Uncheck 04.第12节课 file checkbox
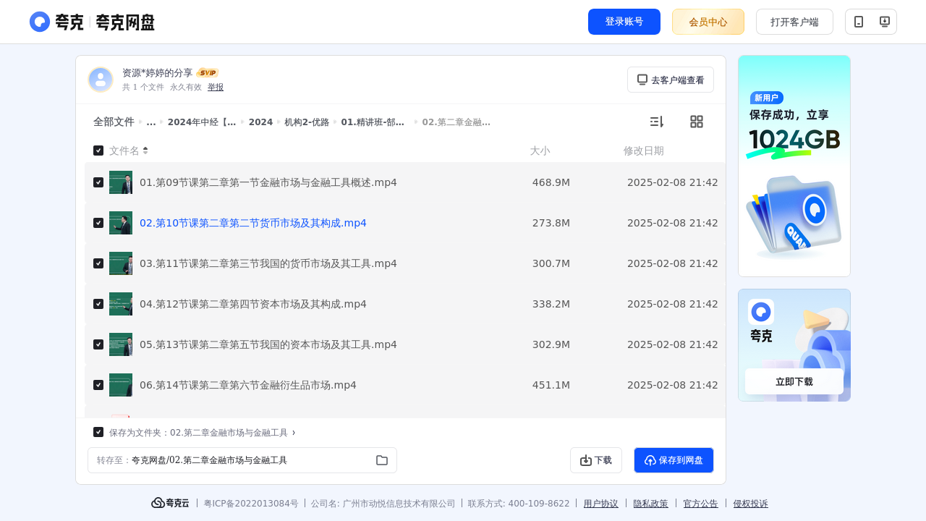The width and height of the screenshot is (926, 521). pyautogui.click(x=98, y=304)
